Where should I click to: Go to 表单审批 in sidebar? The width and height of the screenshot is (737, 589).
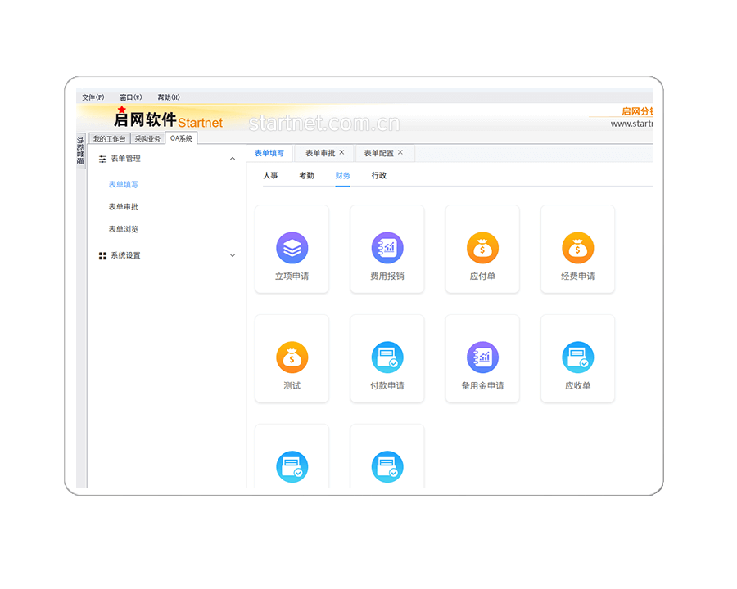(124, 207)
